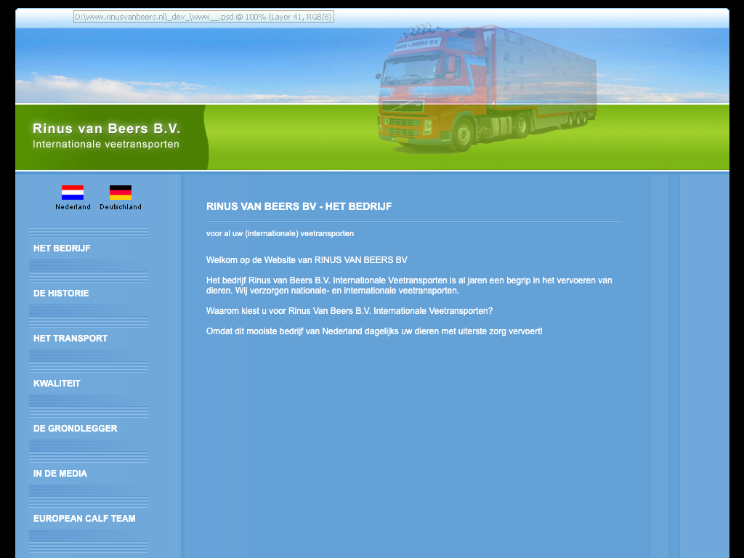The width and height of the screenshot is (744, 558).
Task: Click the 'Omdat dit mooiste bedrijf' sentence
Action: [x=374, y=331]
